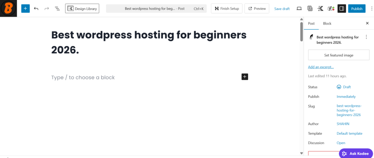374x158 pixels.
Task: Open the block inserter plus button
Action: (x=25, y=8)
